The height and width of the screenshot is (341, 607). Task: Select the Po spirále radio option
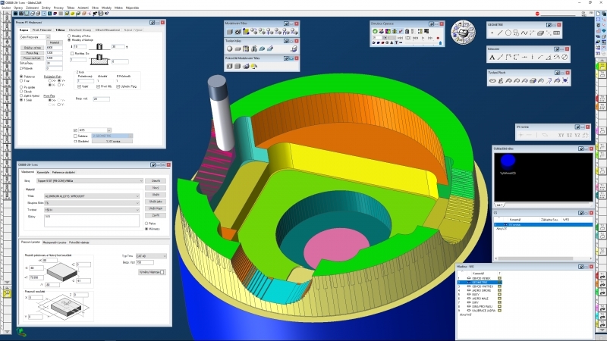point(20,87)
